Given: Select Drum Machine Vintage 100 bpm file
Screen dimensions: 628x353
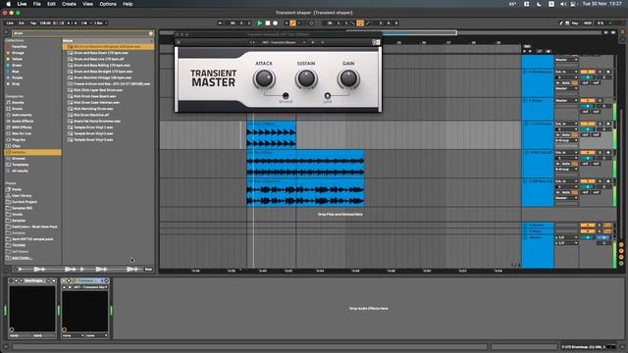Looking at the screenshot, I should click(102, 77).
